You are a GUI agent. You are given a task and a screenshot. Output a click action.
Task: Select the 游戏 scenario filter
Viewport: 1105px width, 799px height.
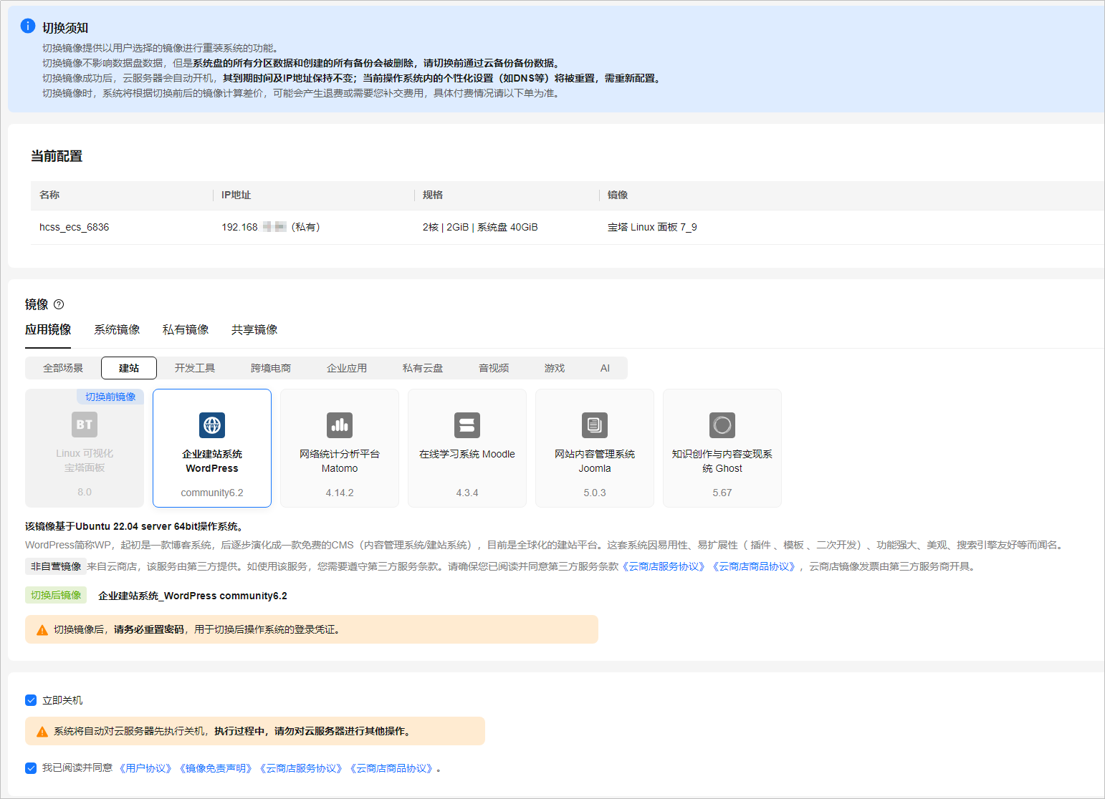tap(555, 368)
